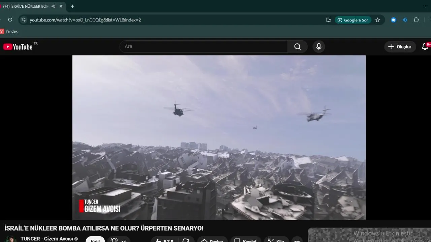Focus the Ara search field
Viewport: 431px width, 242px height.
[204, 47]
